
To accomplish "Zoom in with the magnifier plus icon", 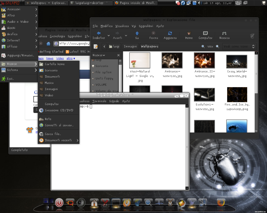I will (217, 47).
